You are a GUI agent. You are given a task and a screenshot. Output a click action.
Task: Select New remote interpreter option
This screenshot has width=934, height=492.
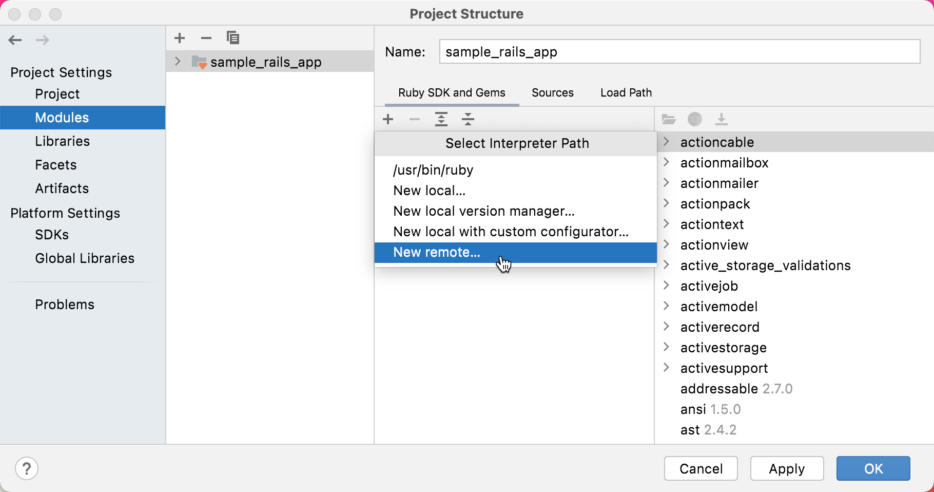tap(436, 252)
